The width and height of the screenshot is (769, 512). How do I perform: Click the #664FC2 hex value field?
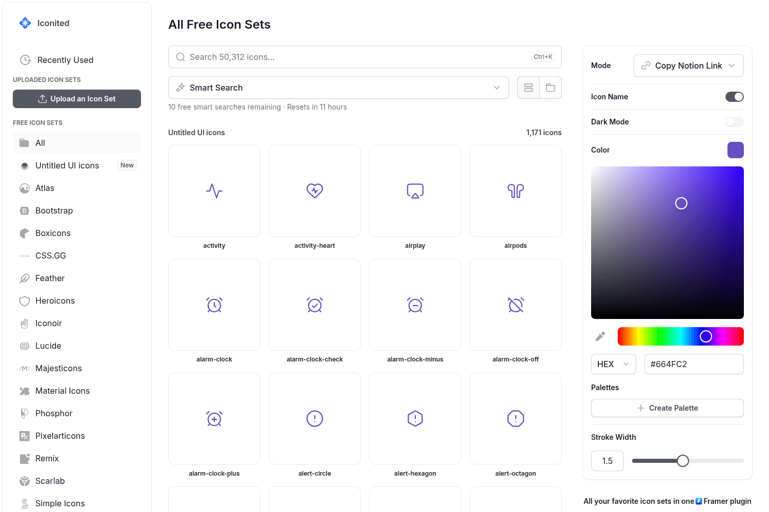click(694, 364)
